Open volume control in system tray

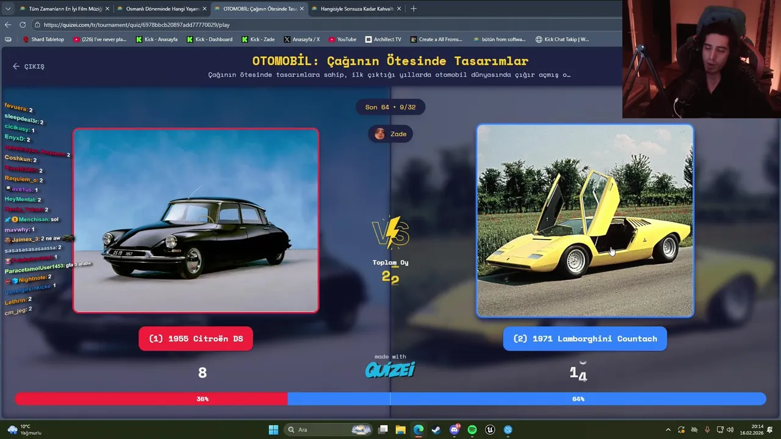pos(732,430)
